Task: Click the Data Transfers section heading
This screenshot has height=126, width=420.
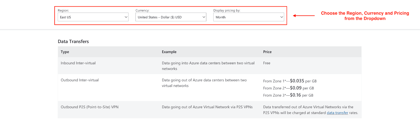Action: click(x=73, y=42)
